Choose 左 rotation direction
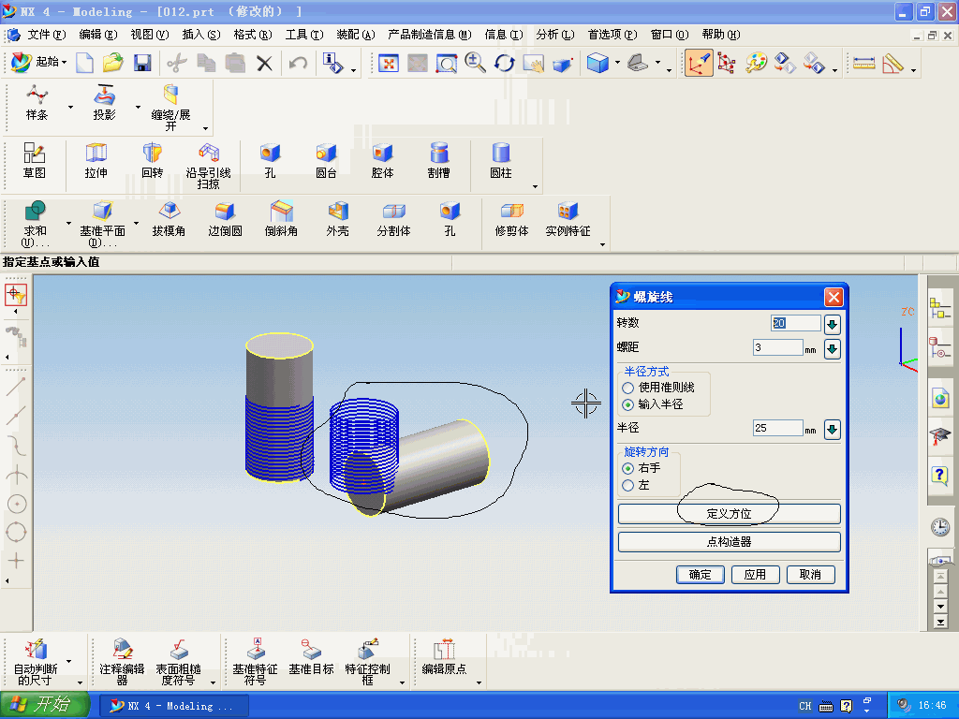Screen dimensions: 959x719 (x=627, y=486)
